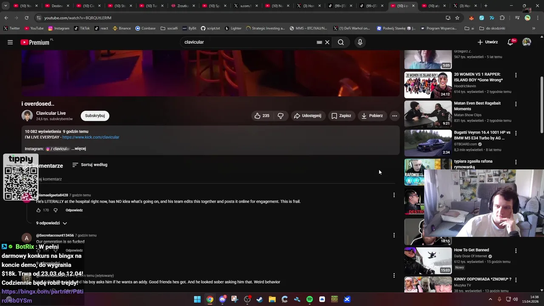
Task: Open the on-screen keyboard icon in search box
Action: point(319,42)
